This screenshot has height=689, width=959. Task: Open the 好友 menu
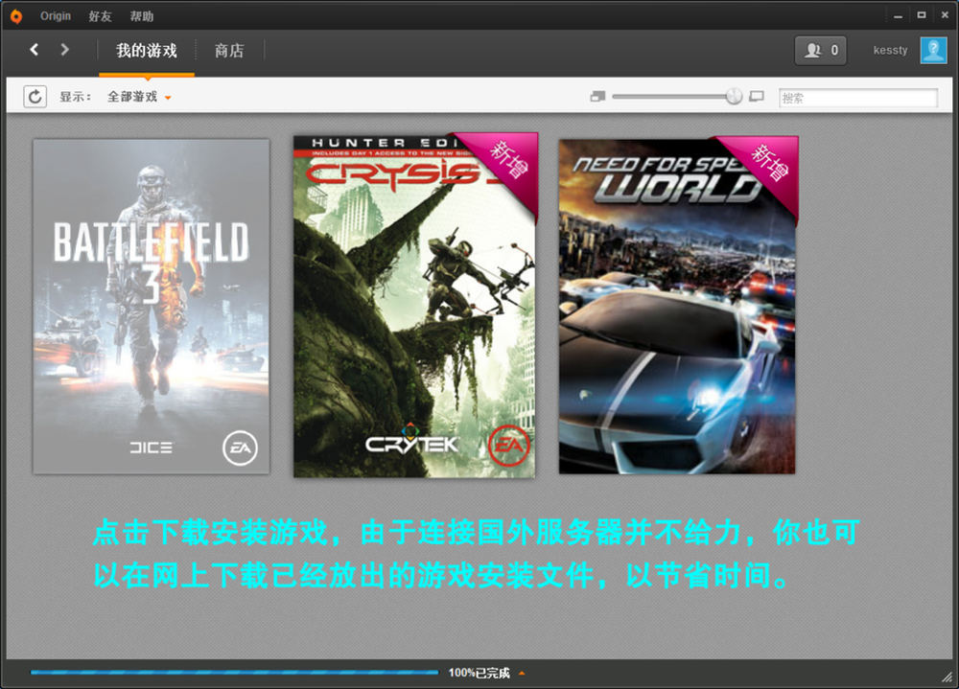[100, 16]
